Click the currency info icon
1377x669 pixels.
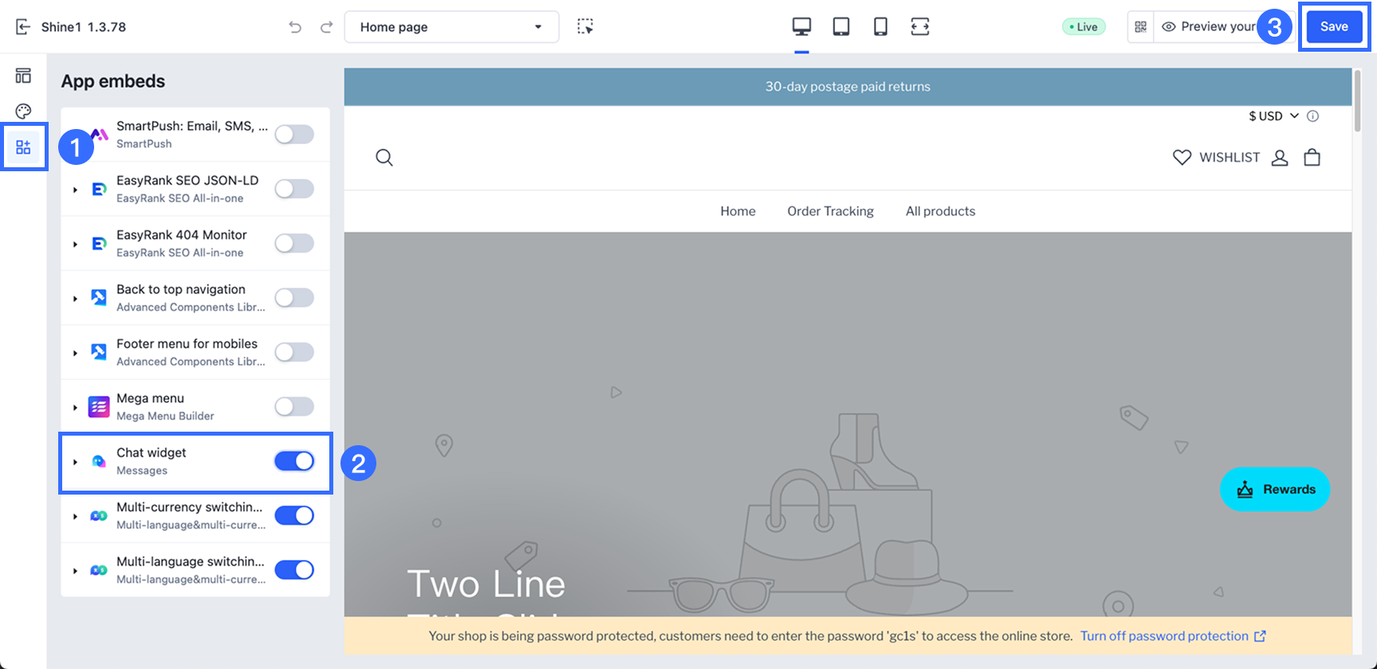click(x=1312, y=116)
